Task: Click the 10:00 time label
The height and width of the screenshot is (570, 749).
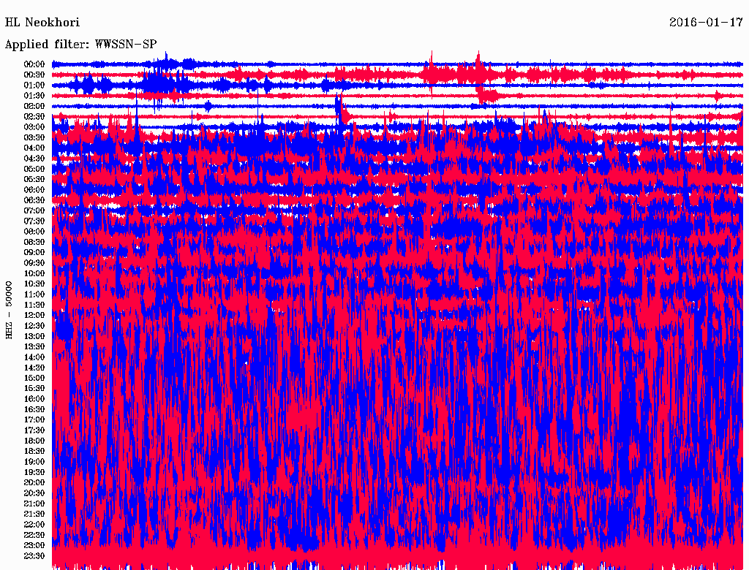Action: [x=34, y=273]
